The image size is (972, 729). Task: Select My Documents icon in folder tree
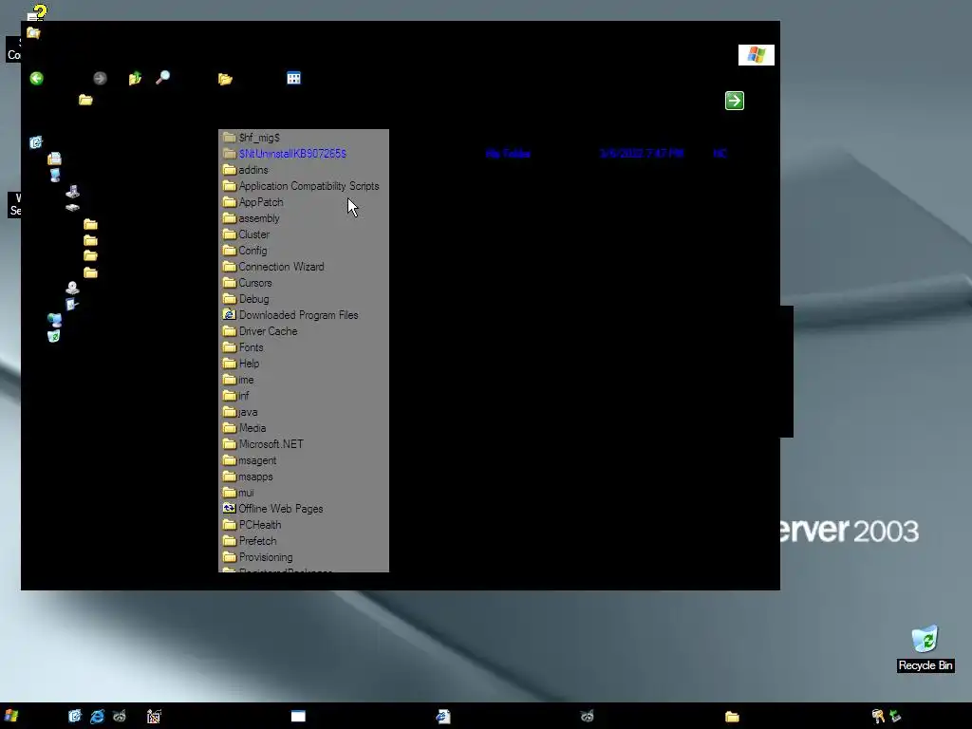(54, 159)
